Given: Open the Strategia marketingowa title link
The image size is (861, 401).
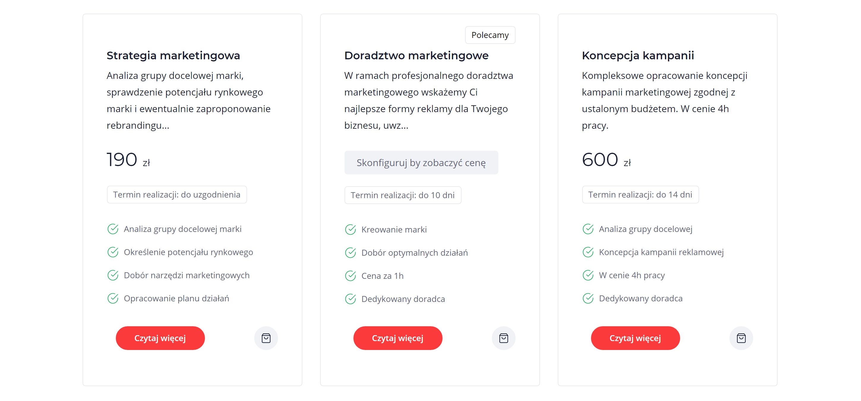Looking at the screenshot, I should [x=173, y=55].
